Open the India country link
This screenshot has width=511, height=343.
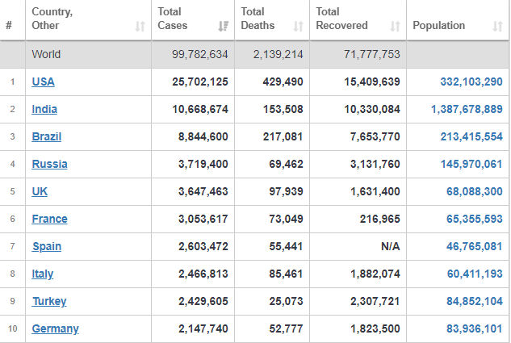pos(44,109)
